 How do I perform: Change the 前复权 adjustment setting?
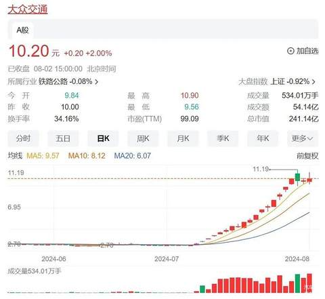(307, 156)
